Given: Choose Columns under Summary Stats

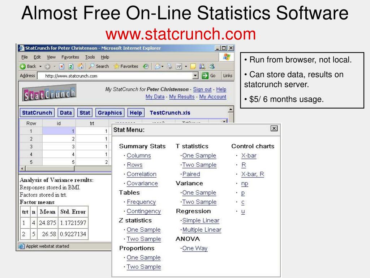Looking at the screenshot, I should pyautogui.click(x=139, y=156).
